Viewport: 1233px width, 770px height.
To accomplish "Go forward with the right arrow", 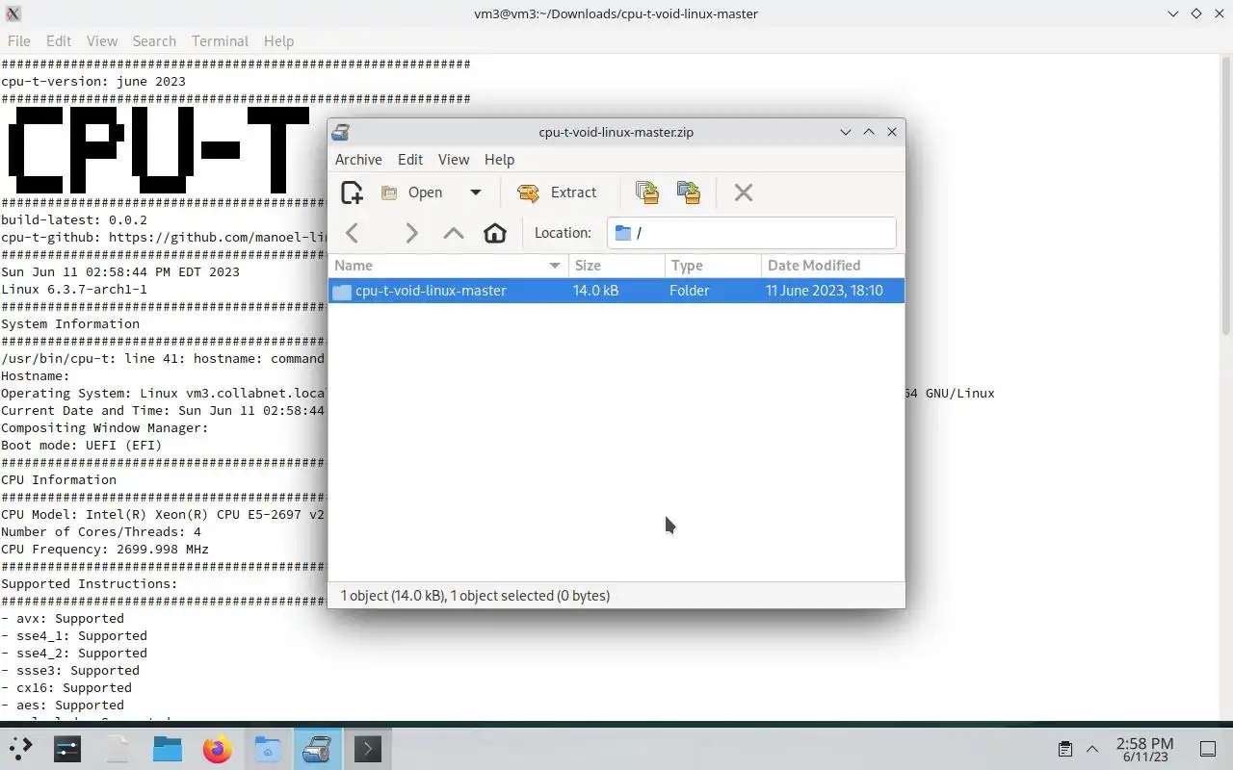I will 411,233.
